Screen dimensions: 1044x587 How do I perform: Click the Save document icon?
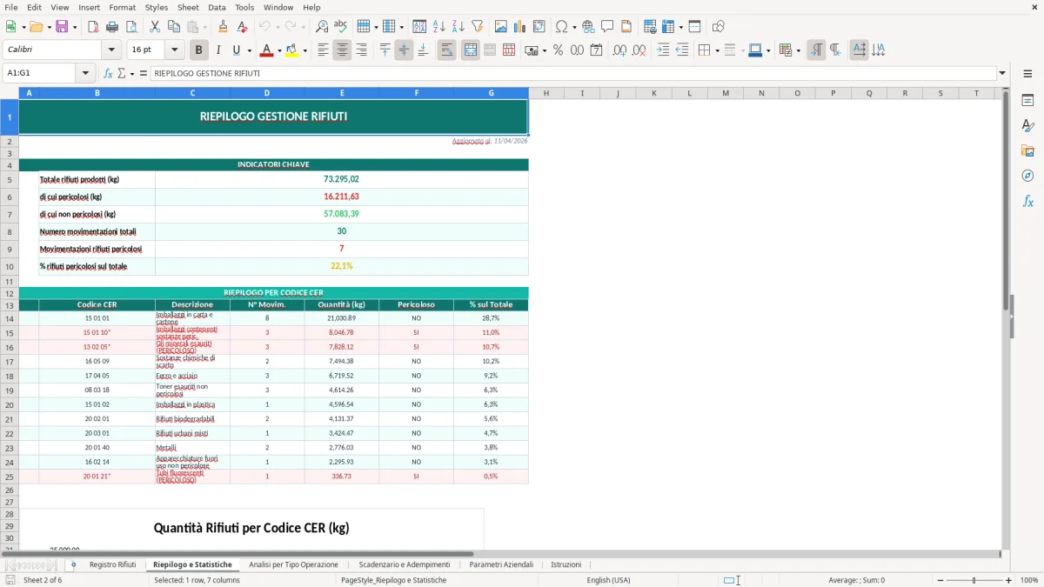(x=62, y=27)
